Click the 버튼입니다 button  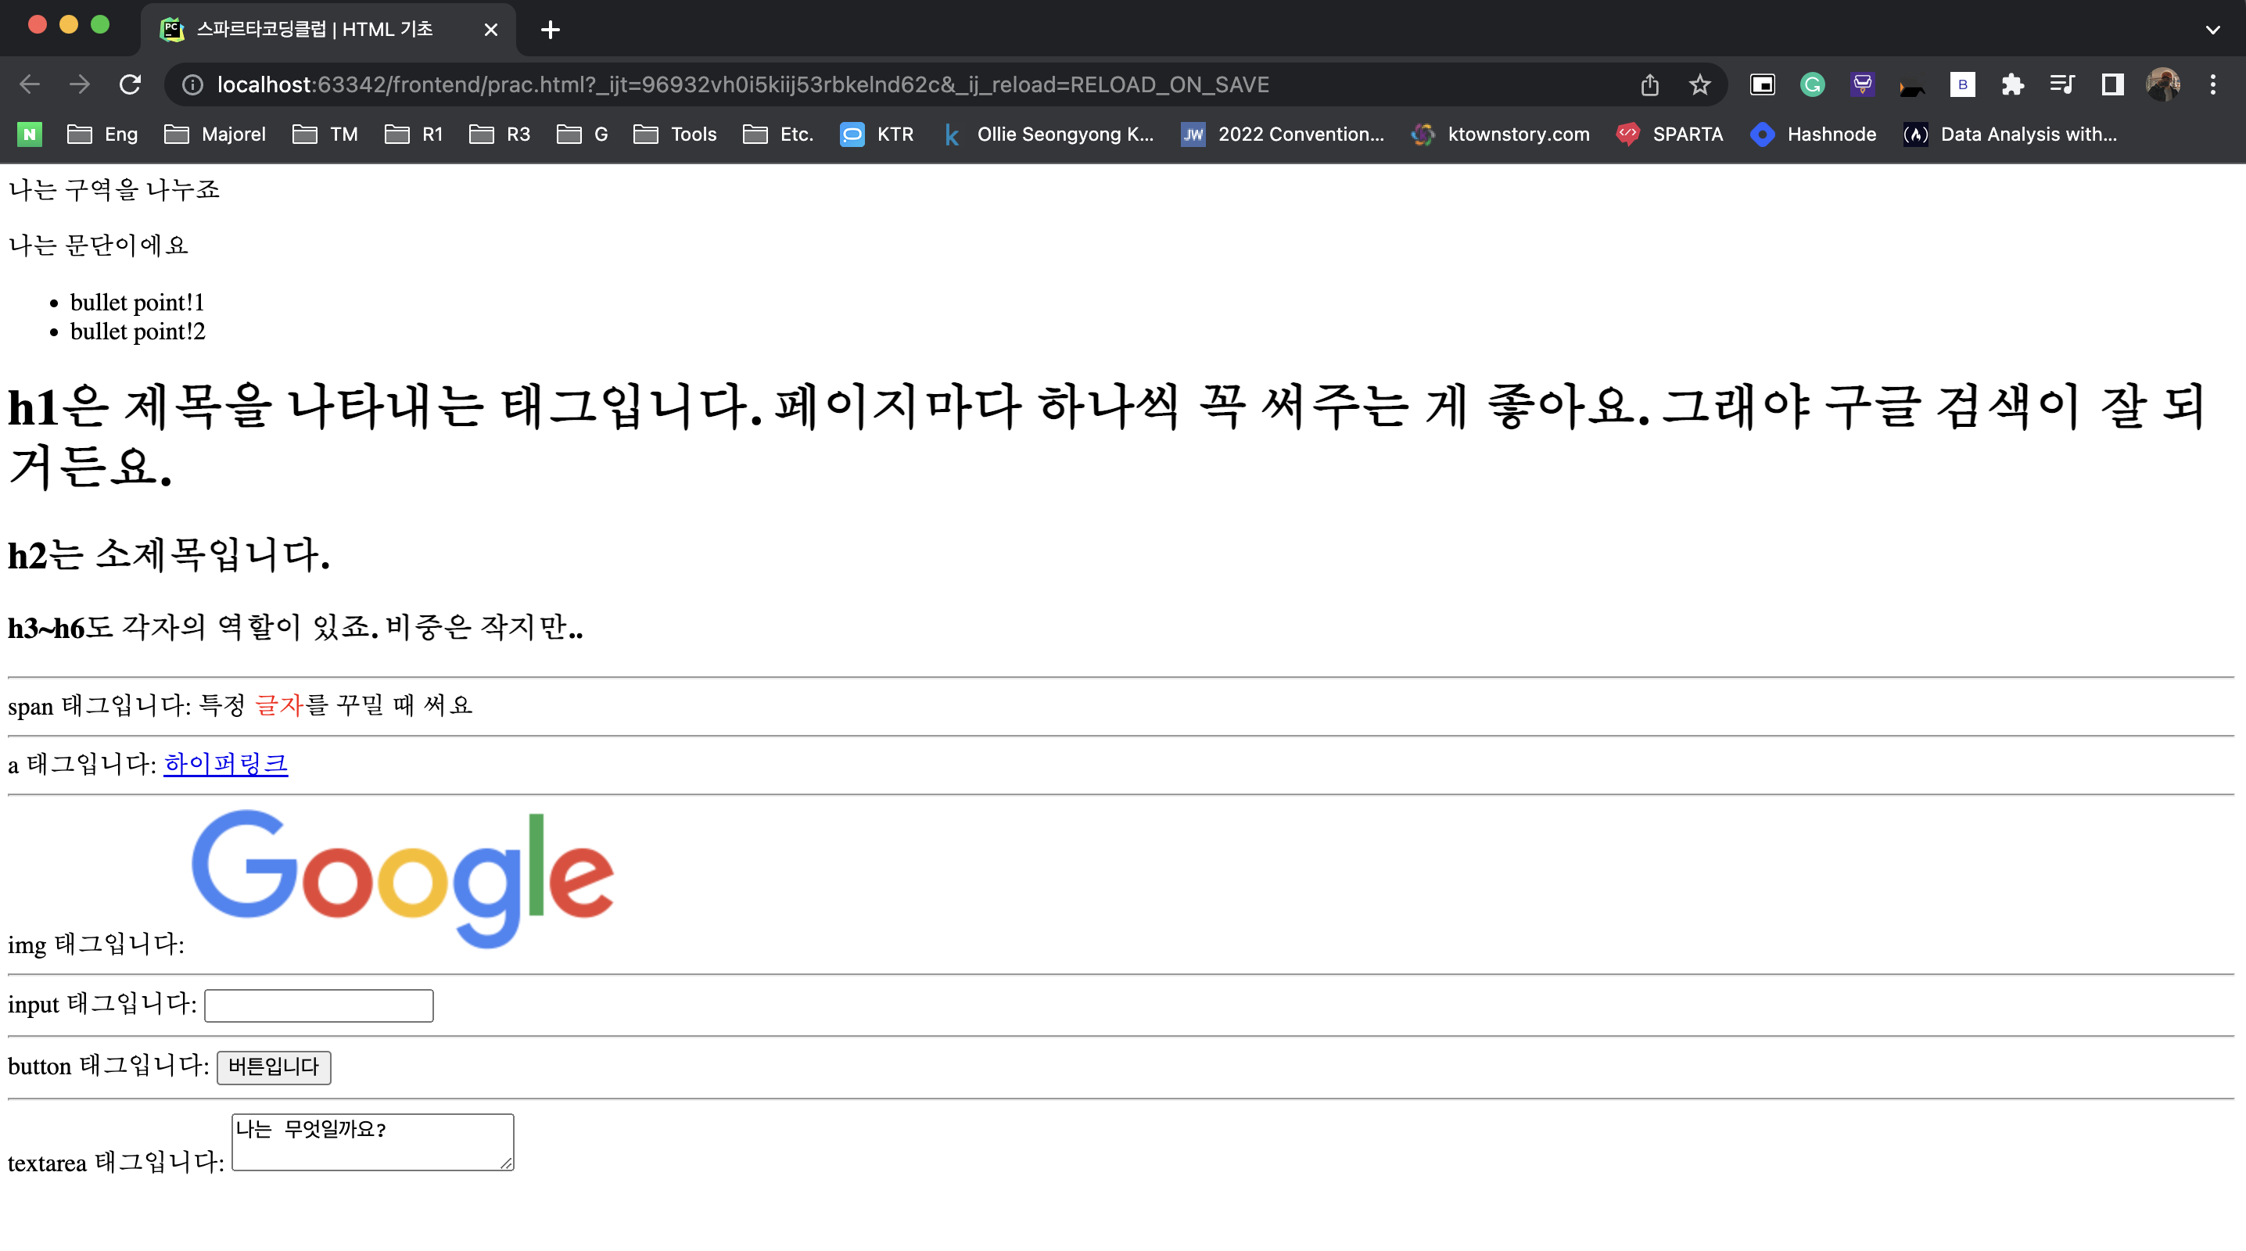tap(274, 1066)
